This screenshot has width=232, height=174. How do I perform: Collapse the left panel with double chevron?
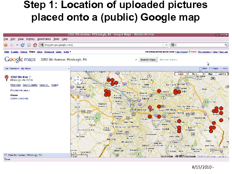coord(69,69)
